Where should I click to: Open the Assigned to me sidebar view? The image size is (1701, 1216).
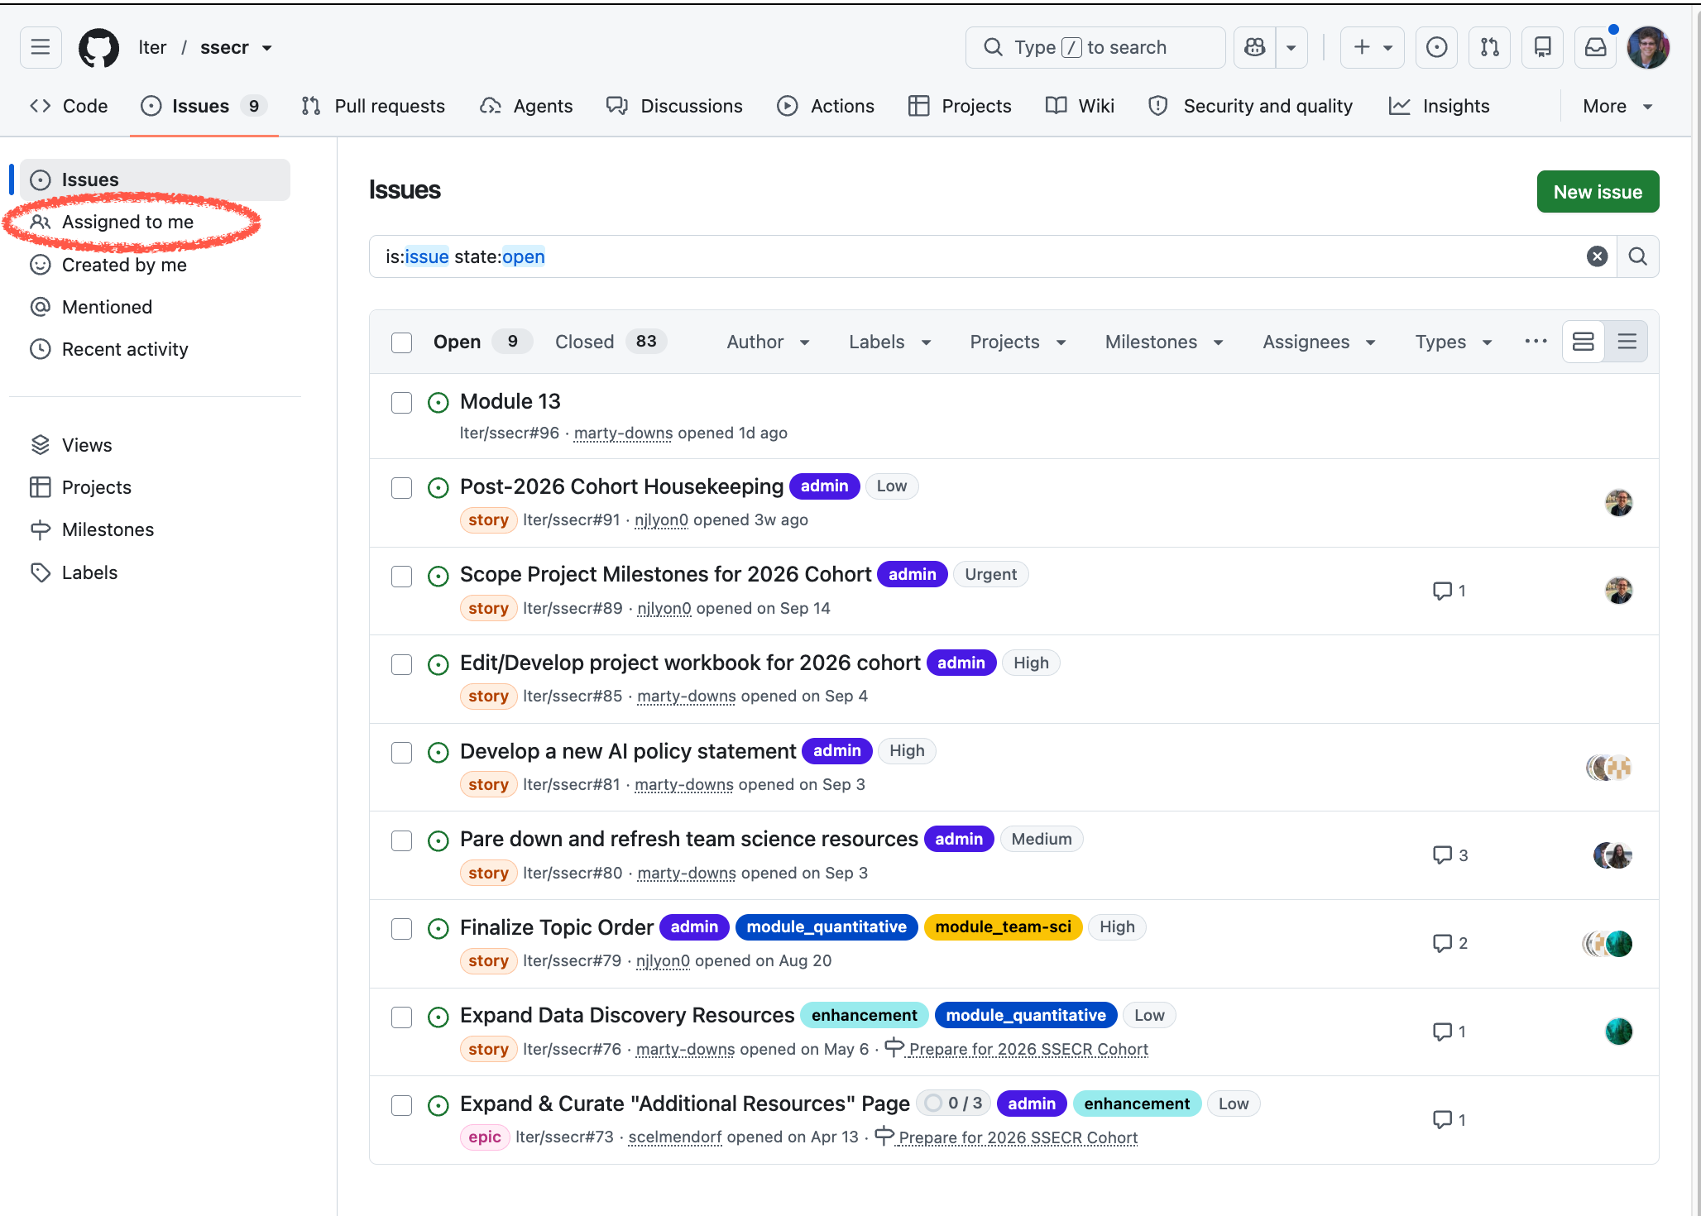click(127, 222)
